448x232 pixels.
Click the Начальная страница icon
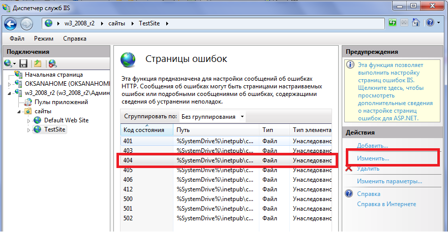(x=19, y=75)
